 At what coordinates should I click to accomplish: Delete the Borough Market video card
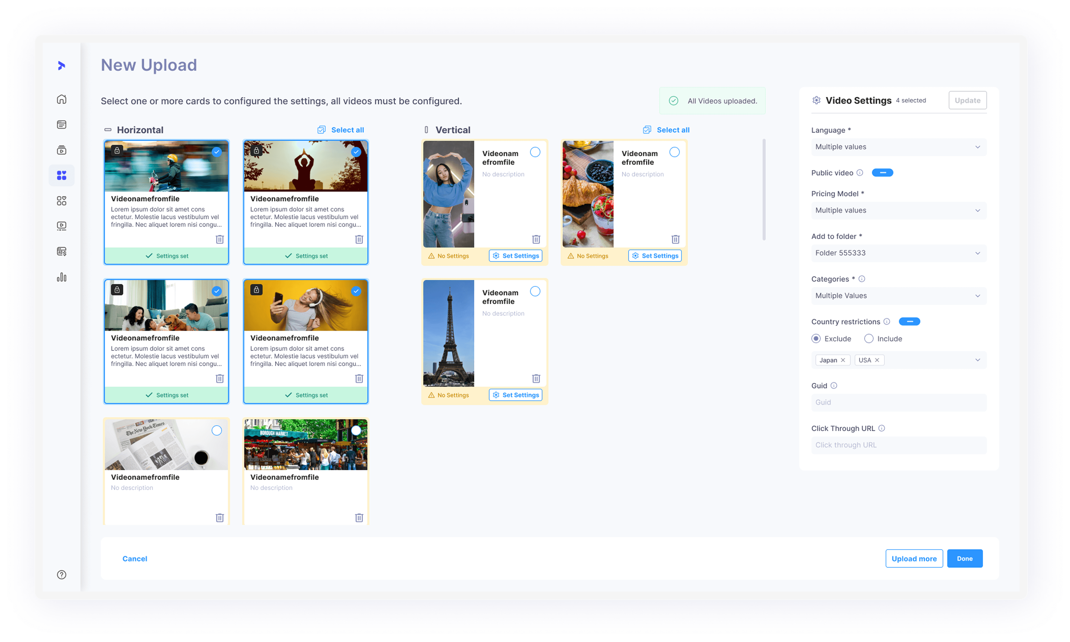tap(359, 518)
